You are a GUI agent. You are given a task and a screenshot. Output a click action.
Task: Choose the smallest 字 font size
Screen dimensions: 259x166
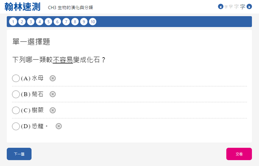[x=226, y=7]
